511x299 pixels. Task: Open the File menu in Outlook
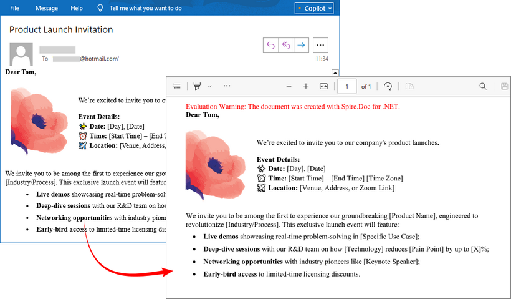pos(14,8)
